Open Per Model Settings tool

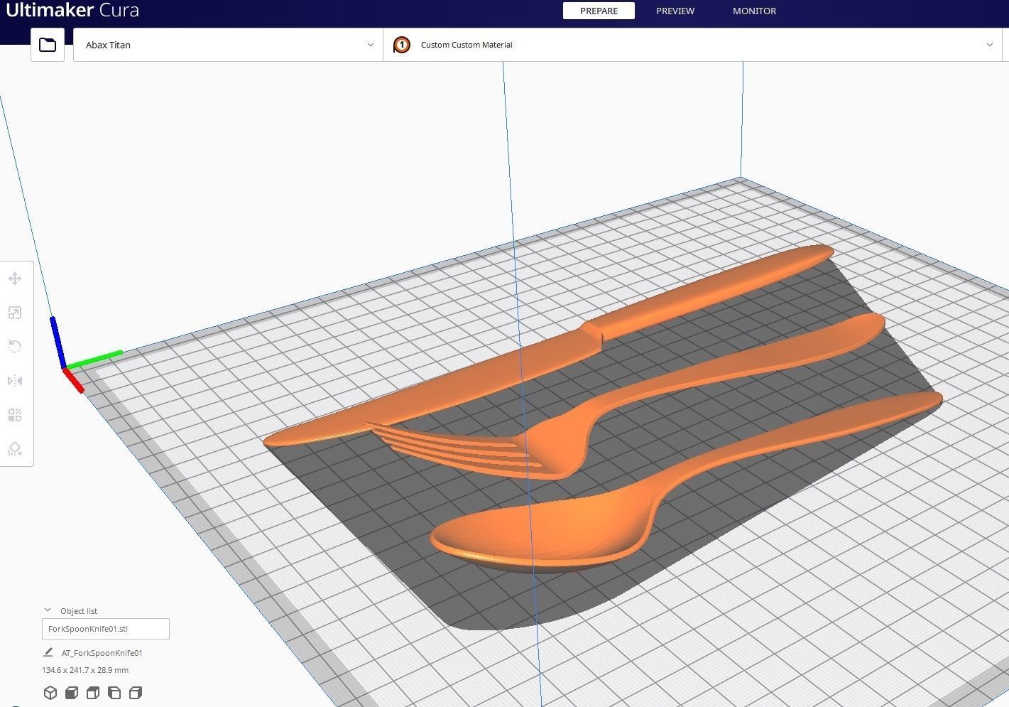(15, 415)
